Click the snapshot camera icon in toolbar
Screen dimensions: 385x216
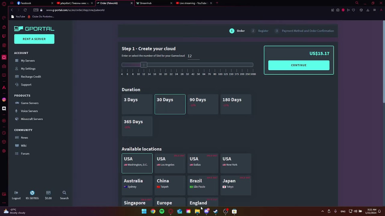(338, 10)
